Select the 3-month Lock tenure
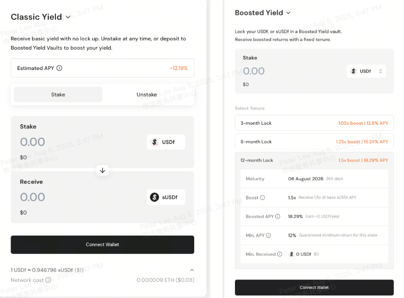This screenshot has height=298, width=404. (x=314, y=123)
